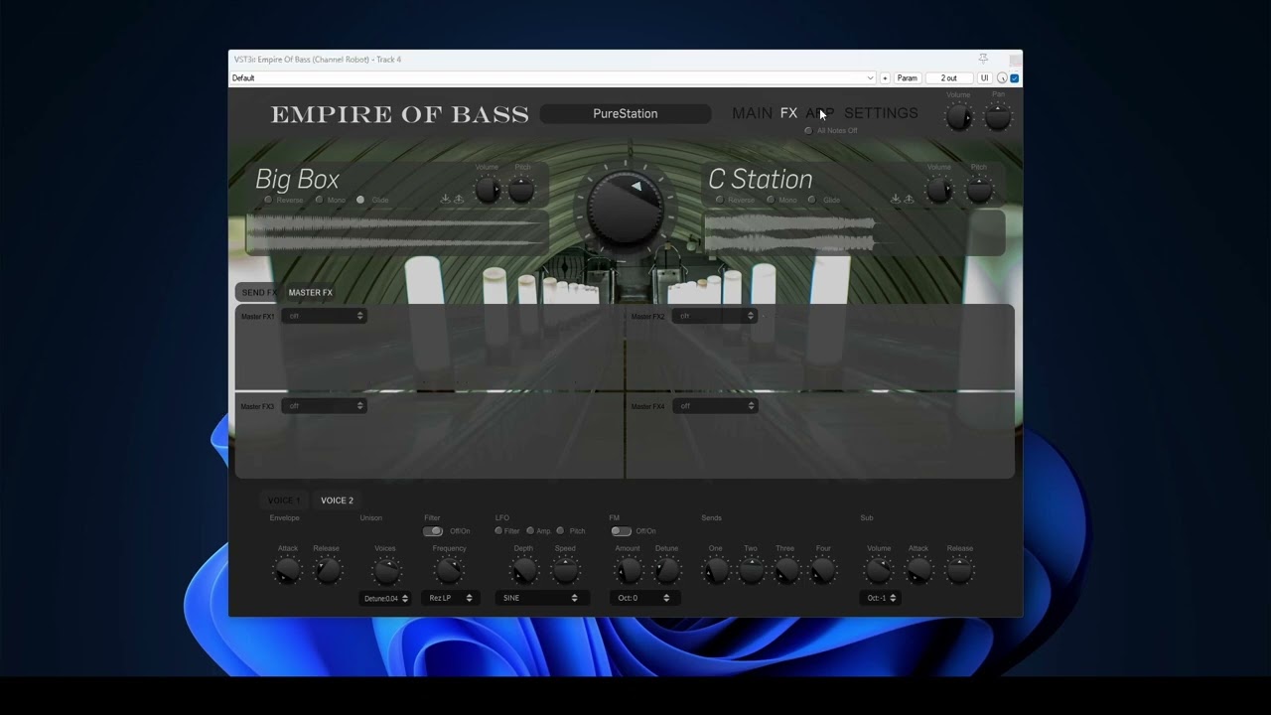The height and width of the screenshot is (715, 1271).
Task: Click the Sends Four knob
Action: click(823, 571)
